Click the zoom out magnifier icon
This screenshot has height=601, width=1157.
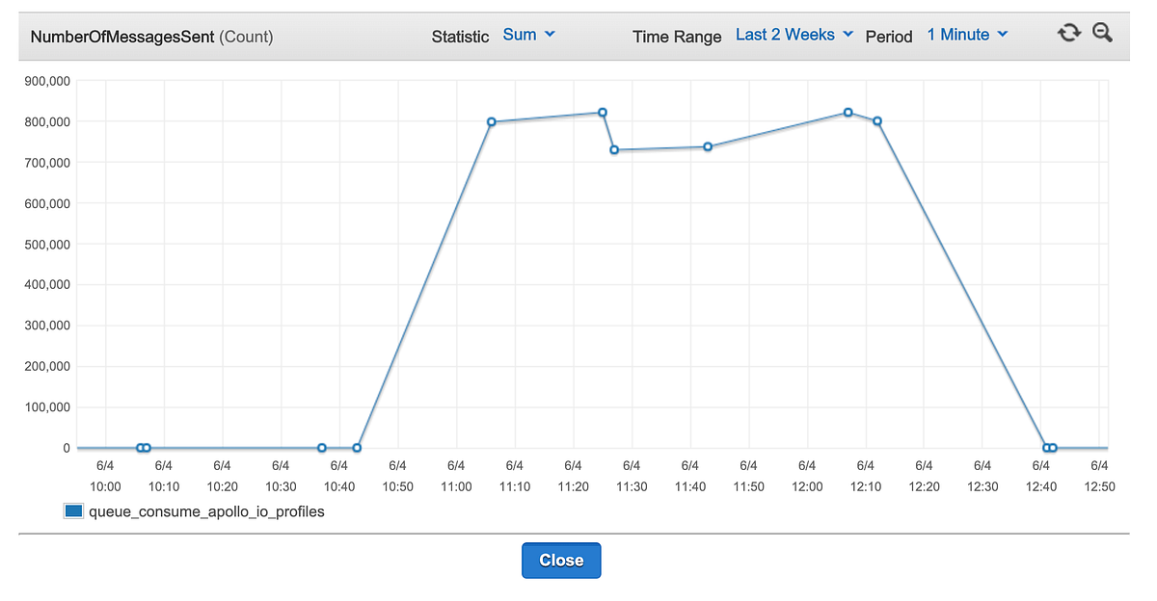(x=1101, y=32)
